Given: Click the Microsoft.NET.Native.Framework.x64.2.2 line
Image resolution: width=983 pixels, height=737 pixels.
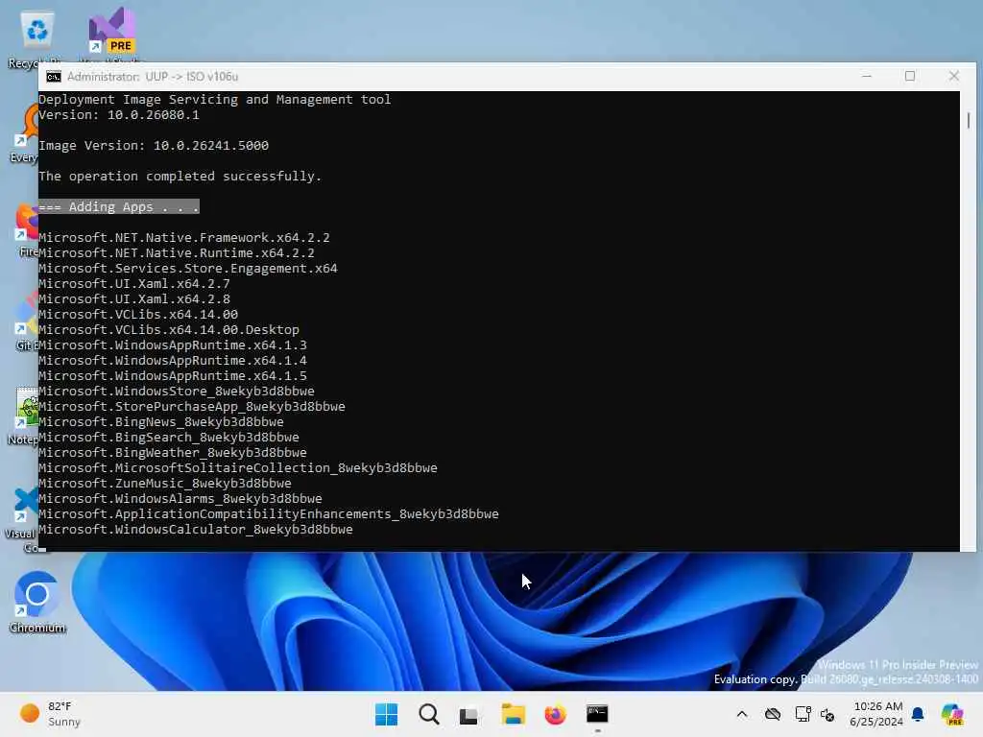Looking at the screenshot, I should [x=184, y=238].
